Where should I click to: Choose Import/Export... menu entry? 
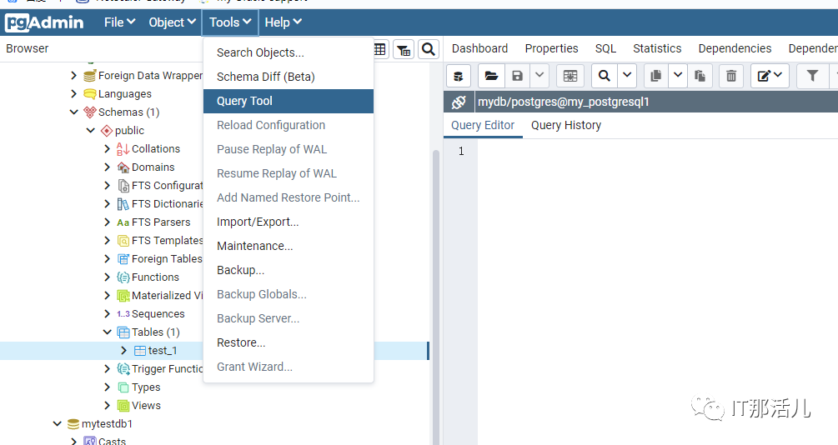pyautogui.click(x=258, y=222)
